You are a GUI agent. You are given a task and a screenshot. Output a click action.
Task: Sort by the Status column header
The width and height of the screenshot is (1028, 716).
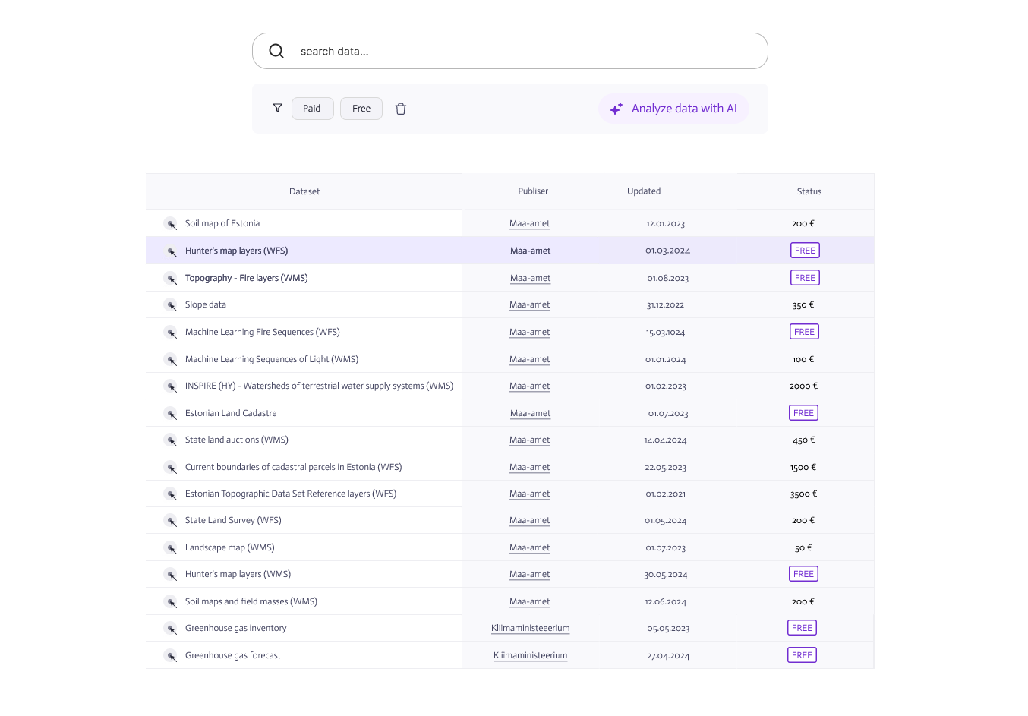(809, 191)
